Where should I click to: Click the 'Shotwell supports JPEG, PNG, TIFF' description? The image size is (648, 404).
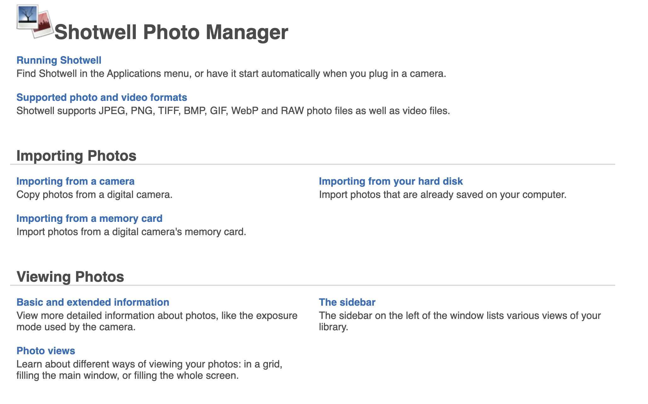click(x=233, y=111)
